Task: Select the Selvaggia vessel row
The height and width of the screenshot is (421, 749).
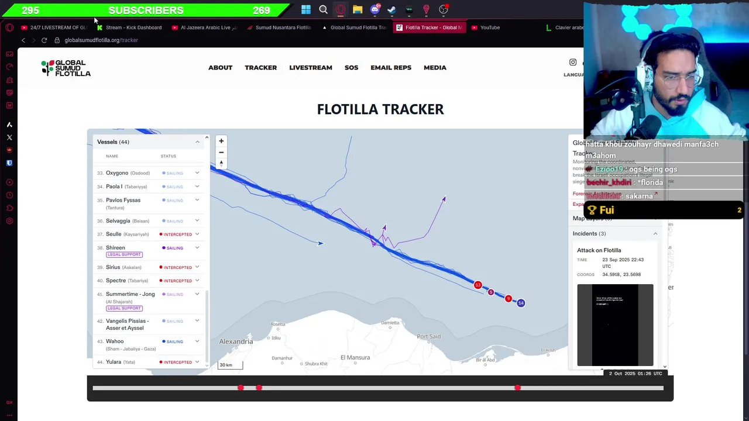Action: (149, 221)
